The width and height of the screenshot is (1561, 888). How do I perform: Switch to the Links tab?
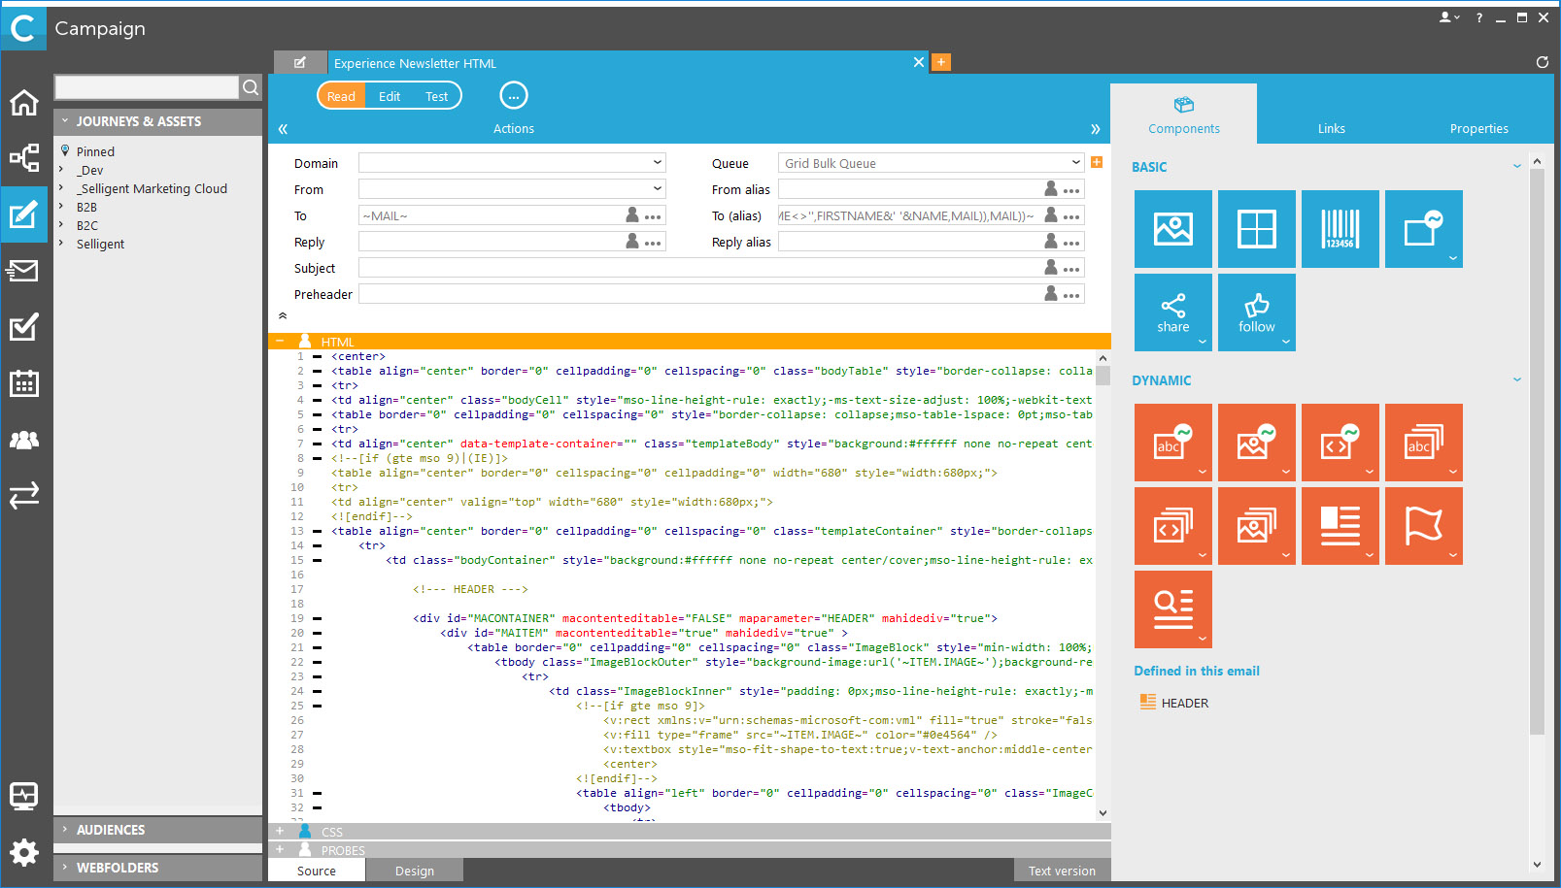pos(1331,127)
